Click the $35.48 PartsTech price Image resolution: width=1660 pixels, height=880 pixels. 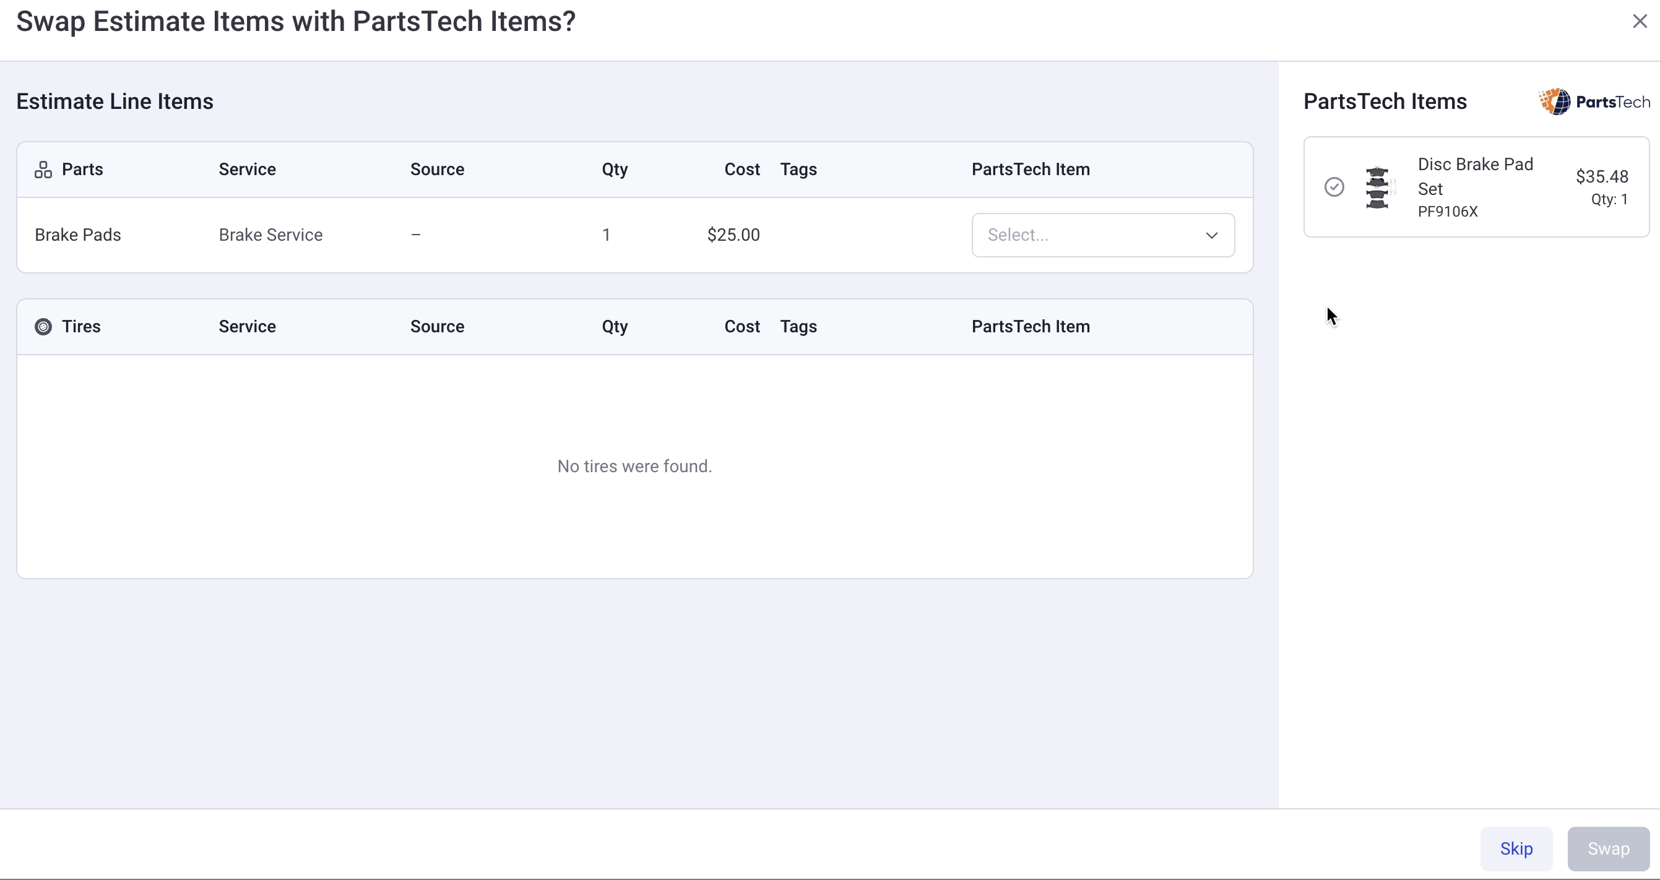pyautogui.click(x=1601, y=176)
